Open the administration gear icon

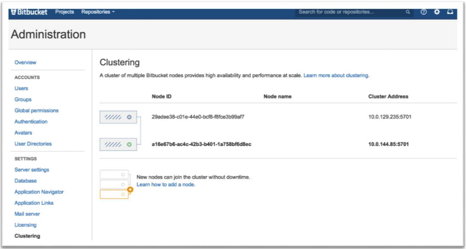tap(436, 12)
